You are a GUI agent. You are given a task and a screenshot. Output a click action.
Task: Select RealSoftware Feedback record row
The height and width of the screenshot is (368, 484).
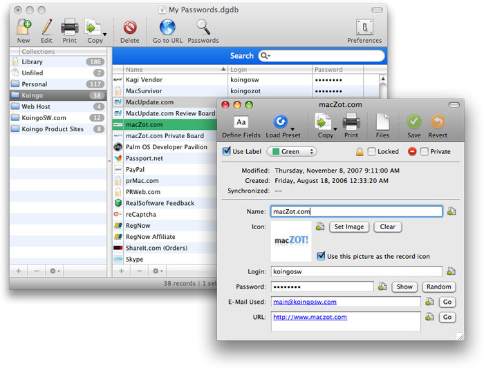click(165, 203)
